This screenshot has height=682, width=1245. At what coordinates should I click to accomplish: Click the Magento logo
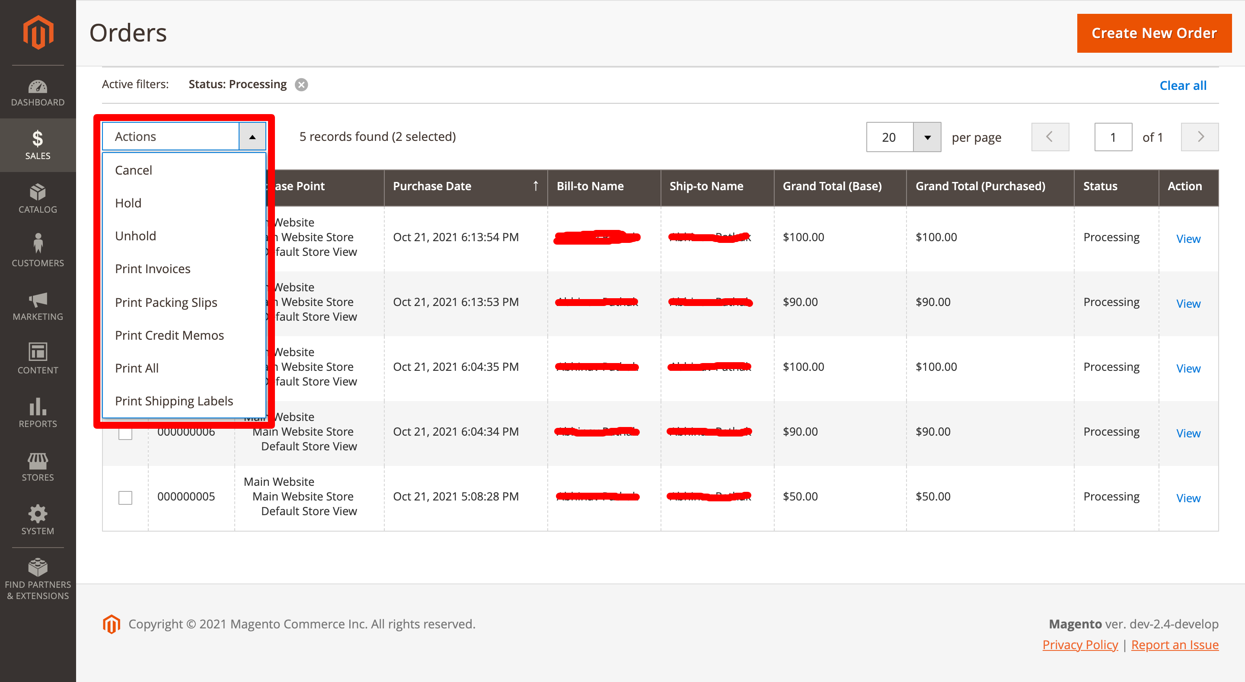tap(38, 32)
